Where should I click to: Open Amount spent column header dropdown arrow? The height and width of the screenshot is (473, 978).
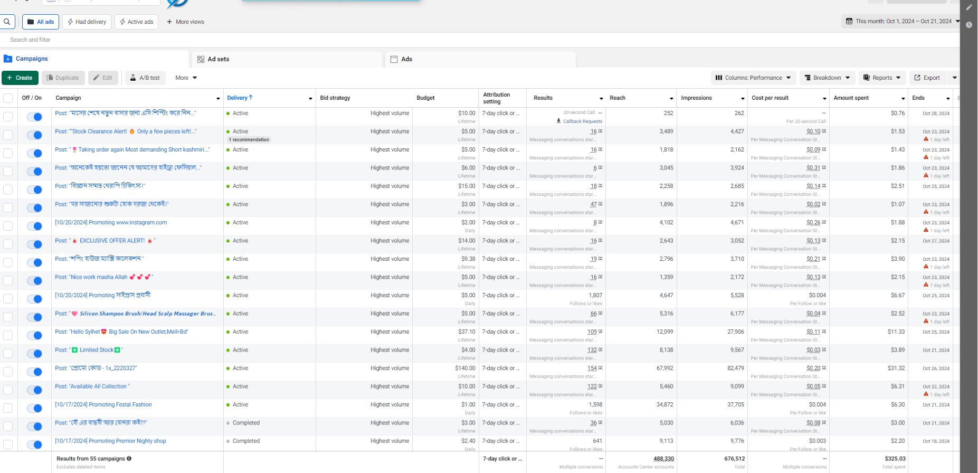[903, 99]
